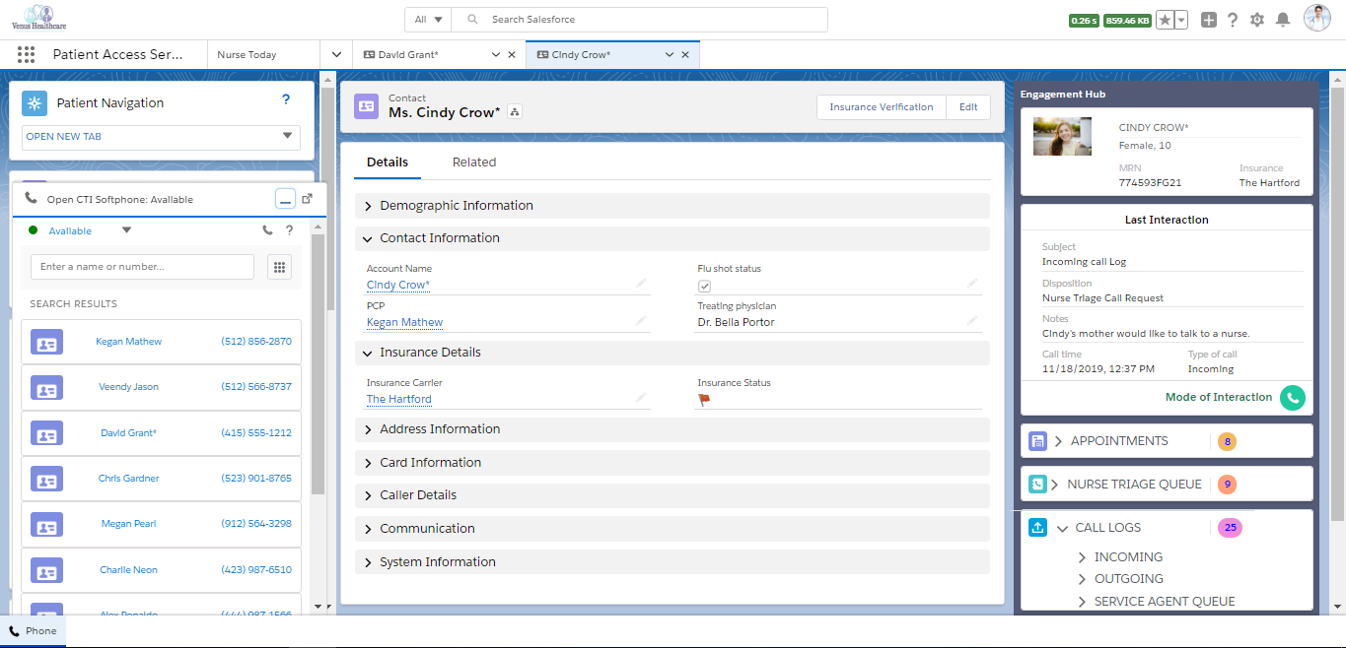Click the Megan Pearl contact card icon
1346x648 pixels.
pyautogui.click(x=47, y=525)
